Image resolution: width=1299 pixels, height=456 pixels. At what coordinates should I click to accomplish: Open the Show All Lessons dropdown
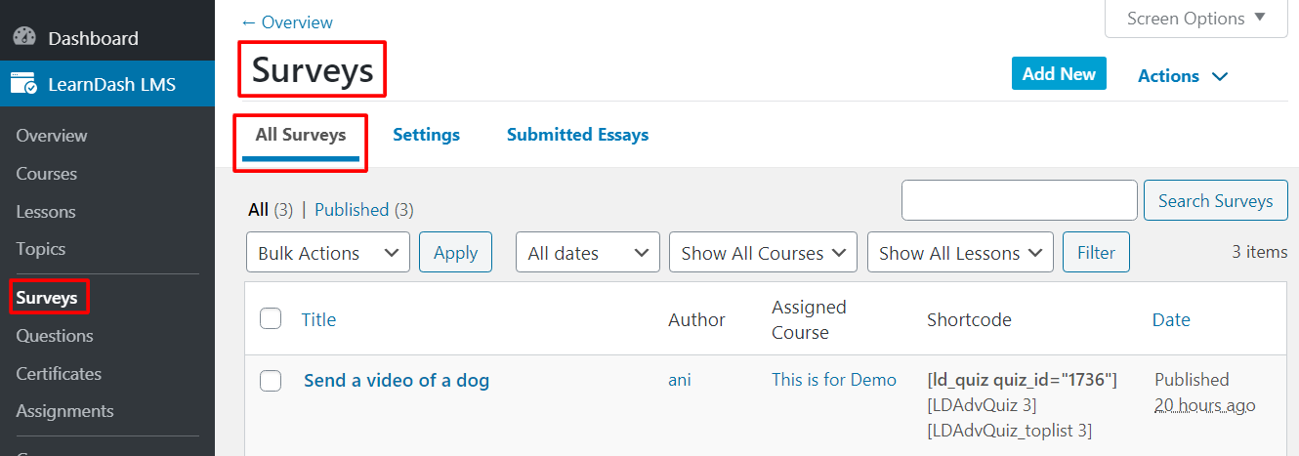[960, 252]
